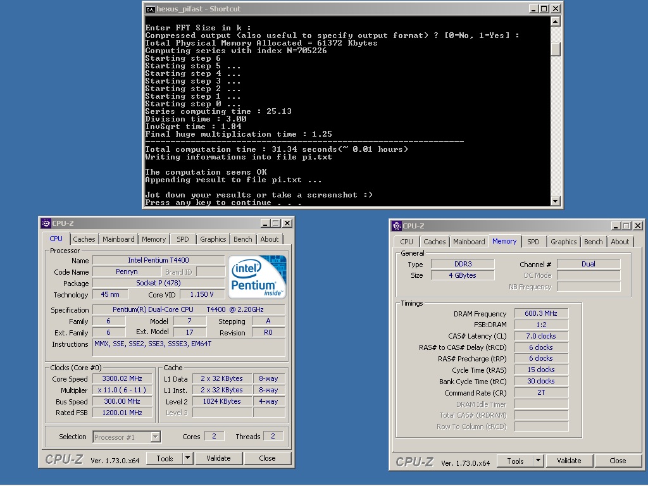Close the left CPU-Z window via title bar X
This screenshot has width=648, height=486.
pyautogui.click(x=287, y=223)
